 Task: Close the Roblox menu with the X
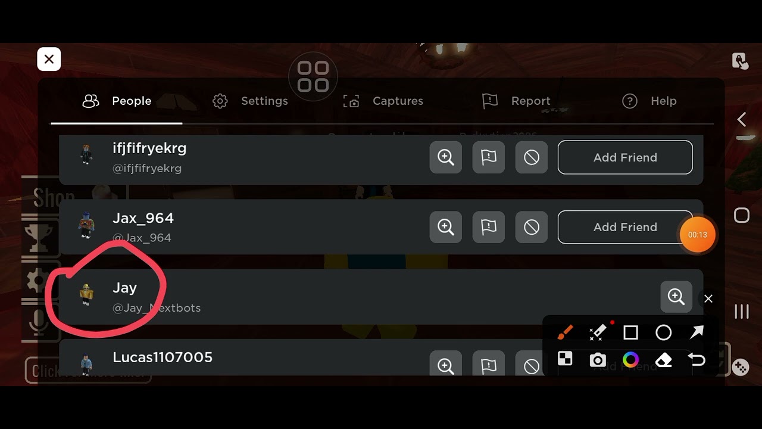click(49, 59)
